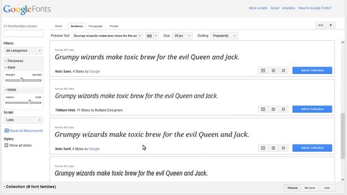Click the Noto Sans font name
The image size is (347, 195).
pos(63,71)
